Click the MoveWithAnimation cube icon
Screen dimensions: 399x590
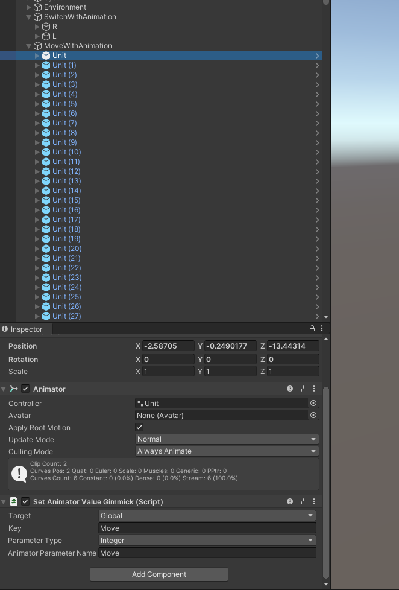[37, 46]
